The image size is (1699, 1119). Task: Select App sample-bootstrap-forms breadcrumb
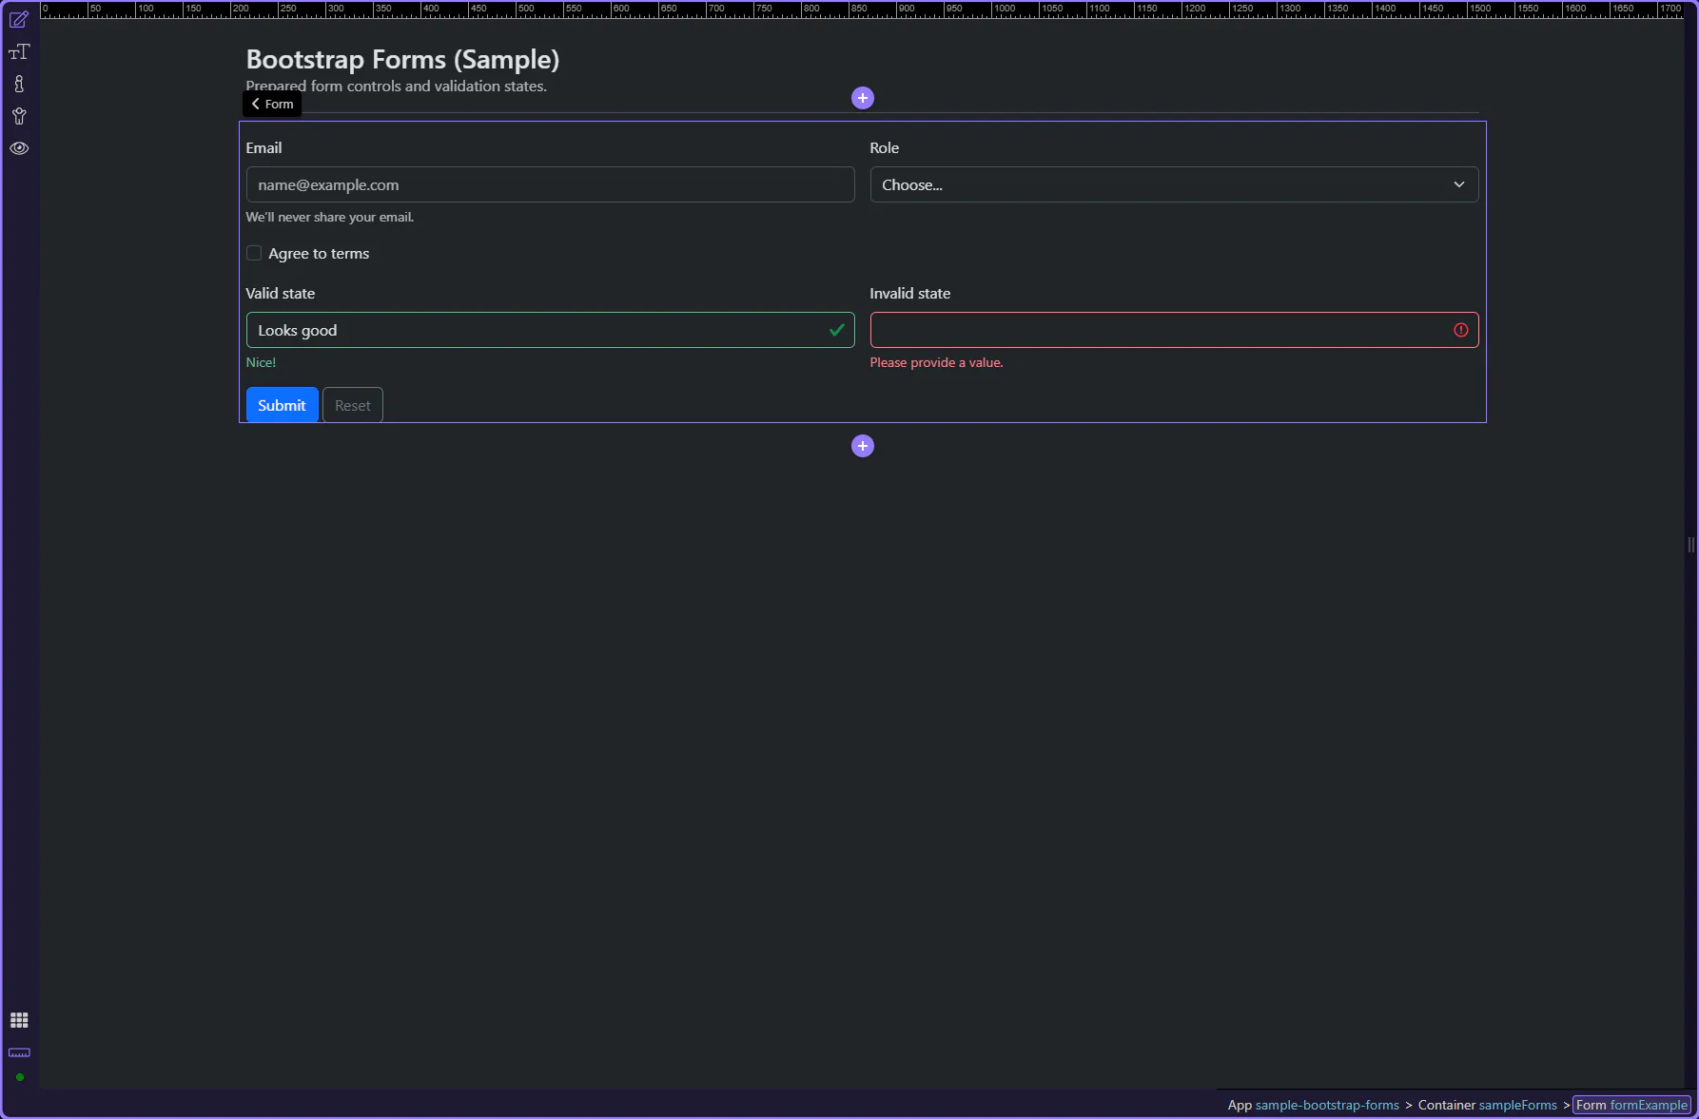click(1313, 1105)
